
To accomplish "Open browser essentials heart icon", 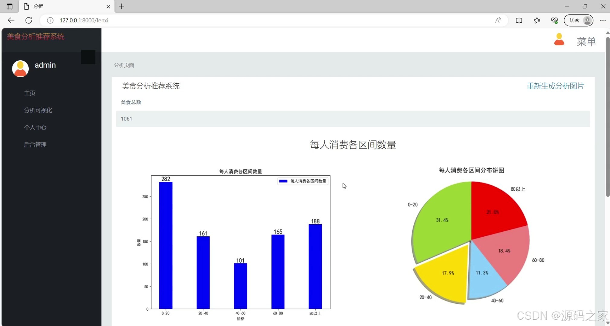I will [x=555, y=20].
